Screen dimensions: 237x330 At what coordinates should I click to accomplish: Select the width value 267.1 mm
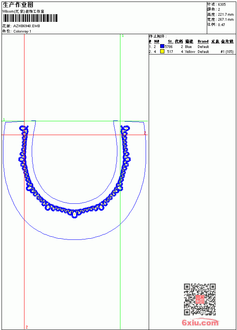point(226,20)
